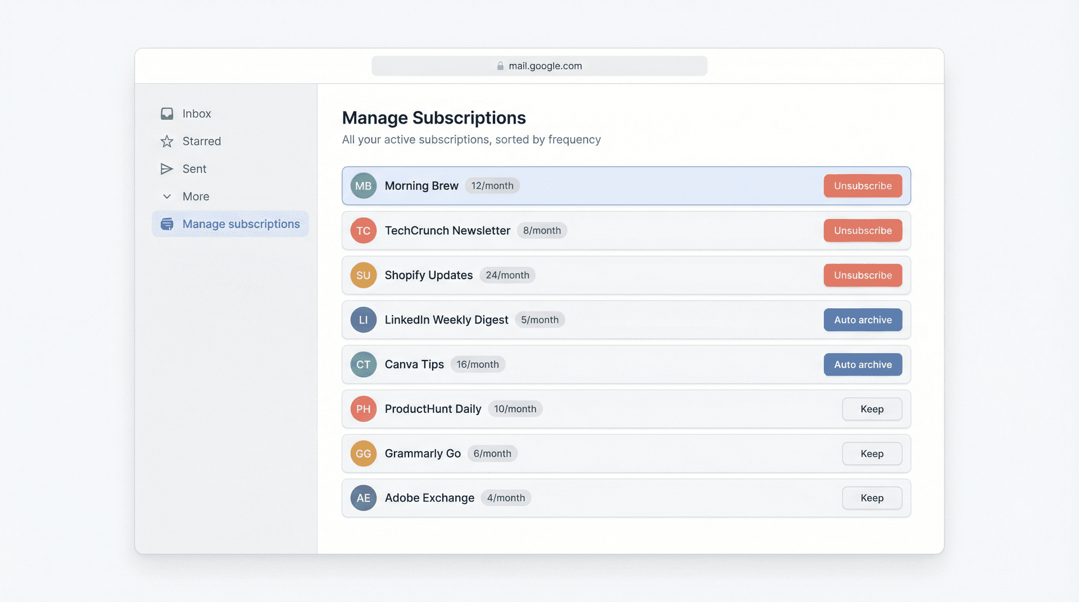Click the TechCrunch Newsletter TC avatar

tap(363, 230)
